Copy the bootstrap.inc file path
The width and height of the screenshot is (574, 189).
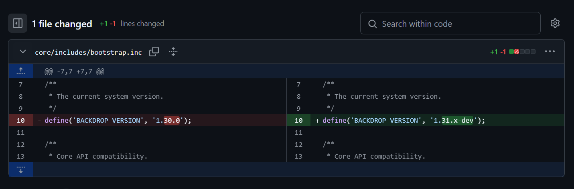[x=154, y=52]
